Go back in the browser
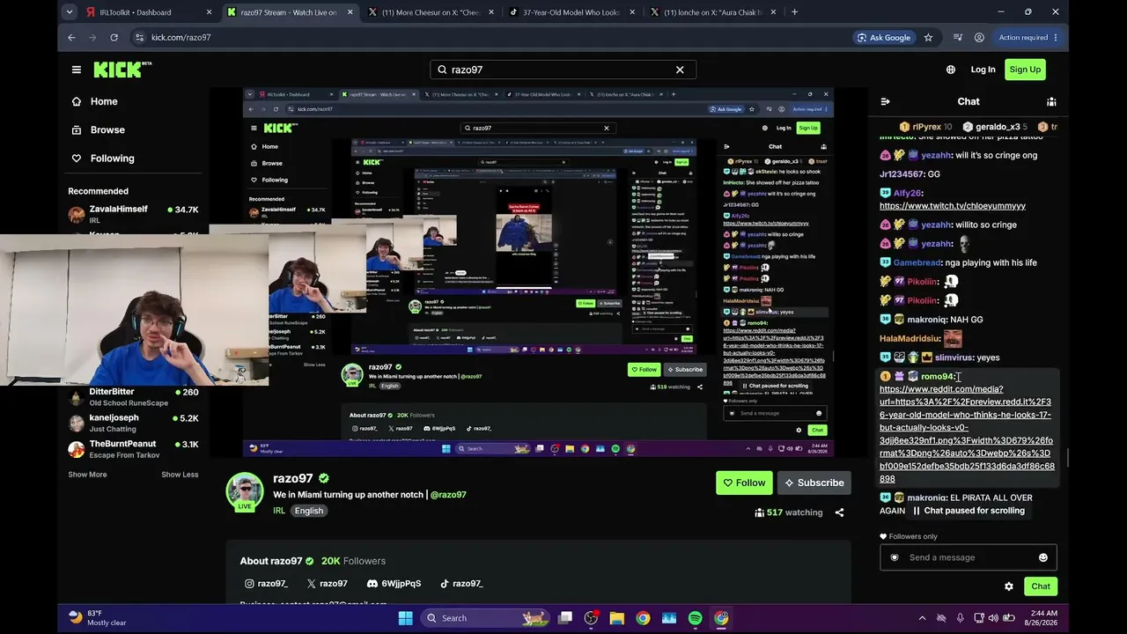The height and width of the screenshot is (634, 1127). point(71,38)
